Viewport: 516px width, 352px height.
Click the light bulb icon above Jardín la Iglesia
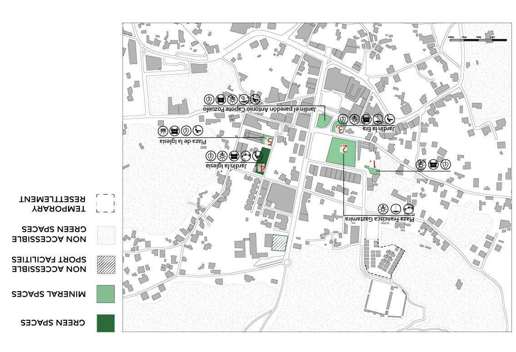pos(222,156)
